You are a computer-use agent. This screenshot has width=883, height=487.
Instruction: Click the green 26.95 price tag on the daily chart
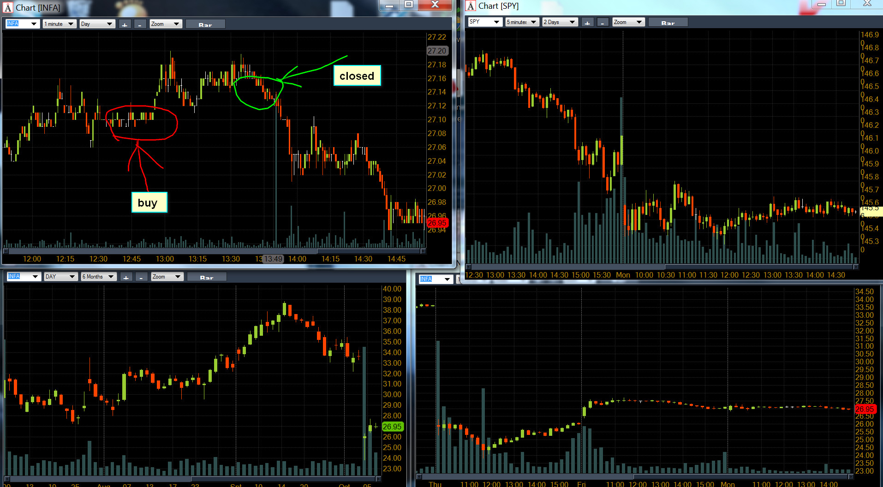pyautogui.click(x=392, y=427)
